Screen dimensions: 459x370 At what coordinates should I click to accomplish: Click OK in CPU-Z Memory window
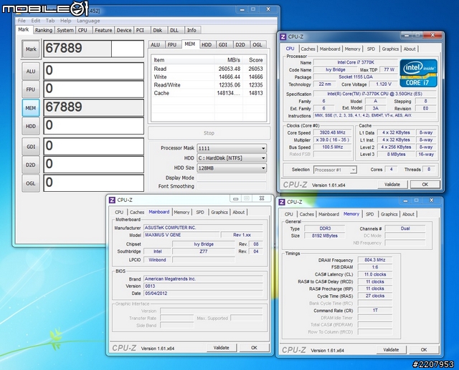tap(424, 349)
